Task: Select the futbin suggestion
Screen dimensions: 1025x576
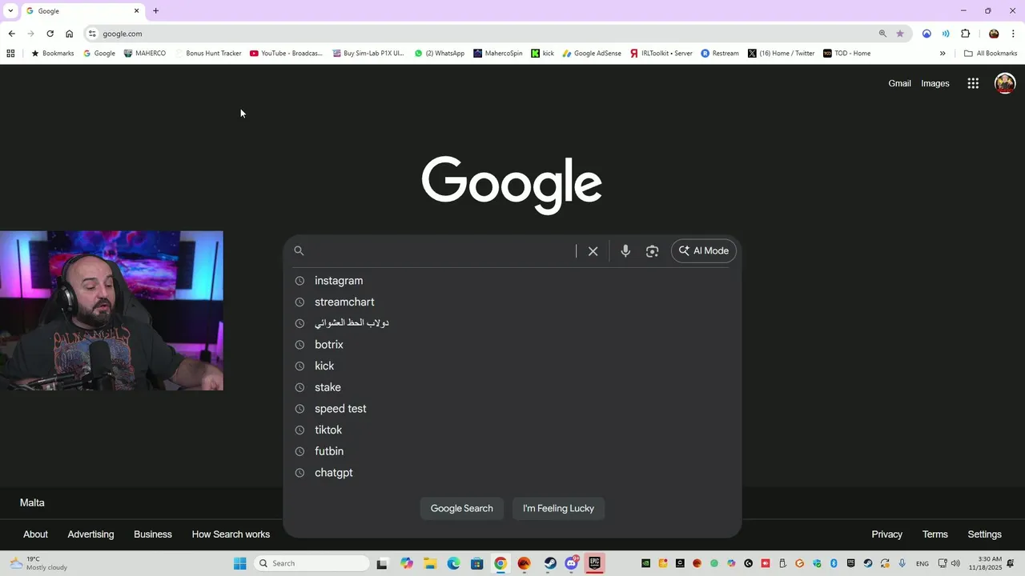Action: [512, 451]
